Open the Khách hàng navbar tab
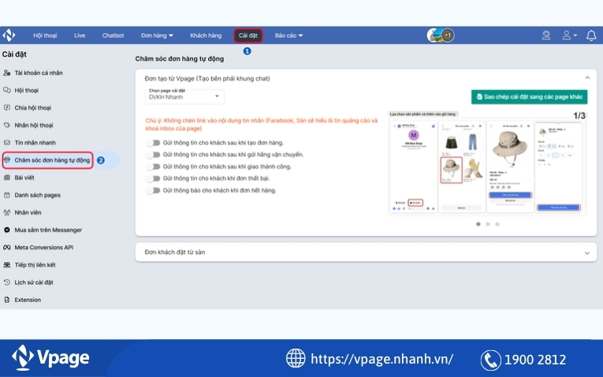Screen dimensions: 603x377 pos(206,35)
